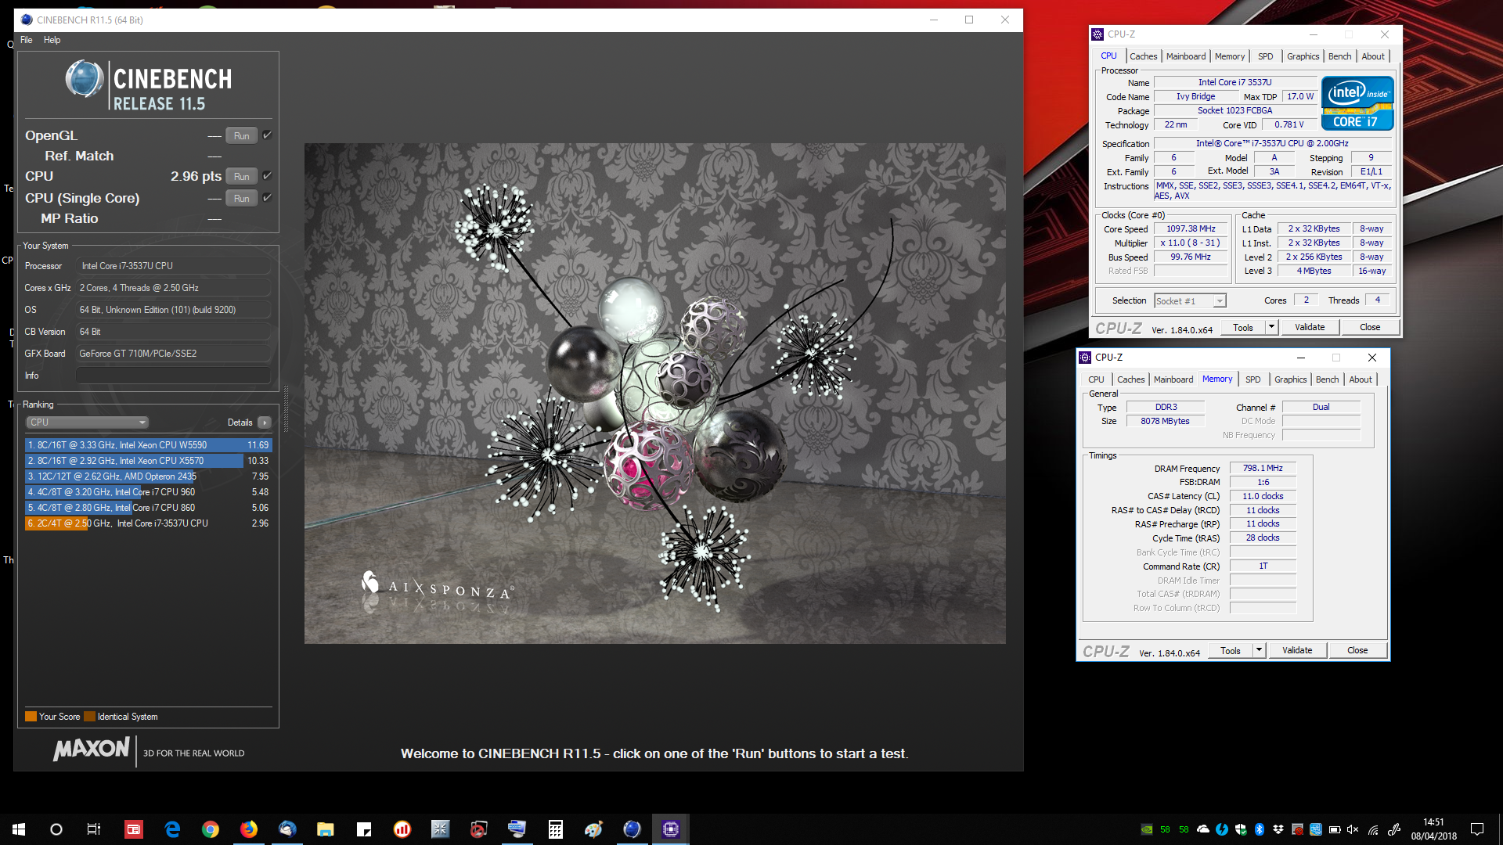Check battery status tray icon

pos(1335,829)
